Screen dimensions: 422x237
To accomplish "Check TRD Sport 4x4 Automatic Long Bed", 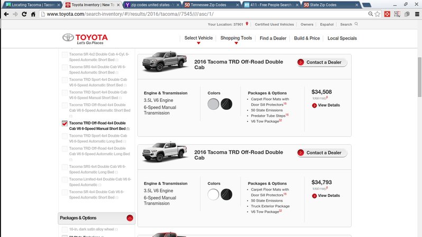I will click(x=65, y=136).
